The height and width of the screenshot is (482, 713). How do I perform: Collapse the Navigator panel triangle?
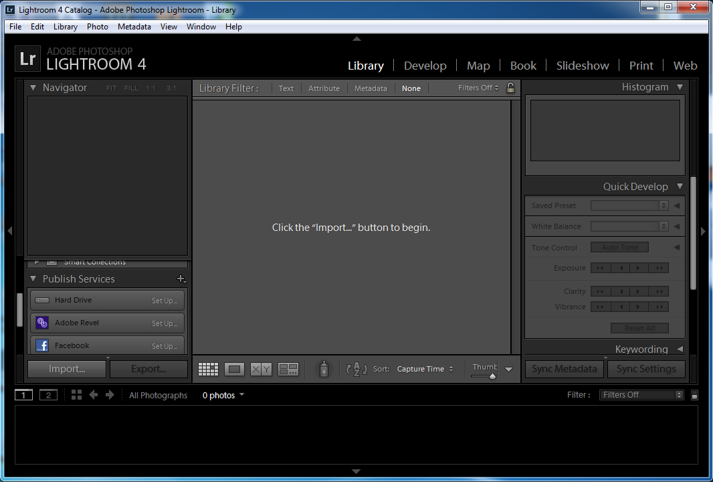click(33, 88)
